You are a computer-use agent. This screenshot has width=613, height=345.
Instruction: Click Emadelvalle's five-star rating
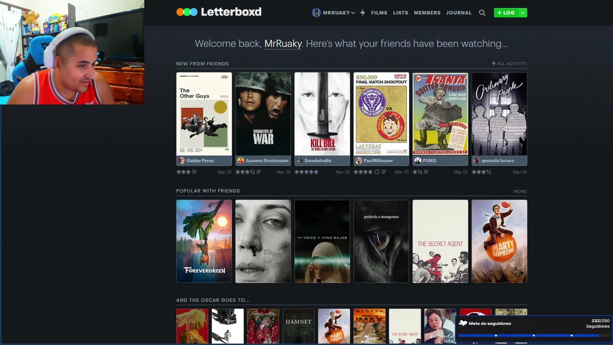[x=306, y=172]
